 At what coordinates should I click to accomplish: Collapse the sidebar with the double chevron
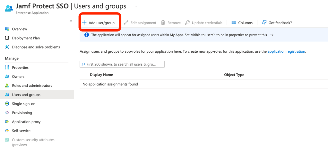coord(71,21)
